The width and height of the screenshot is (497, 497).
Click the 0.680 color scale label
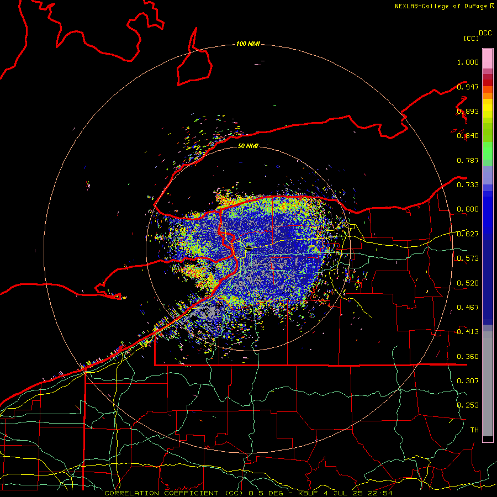[x=468, y=209]
